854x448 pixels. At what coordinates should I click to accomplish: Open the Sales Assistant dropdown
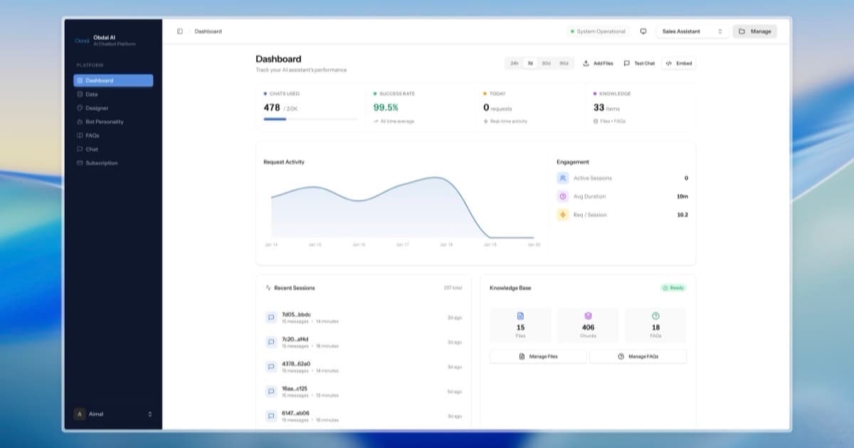pos(692,31)
